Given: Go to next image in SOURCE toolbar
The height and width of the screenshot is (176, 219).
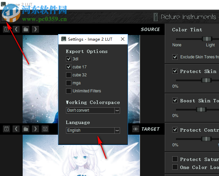Looking at the screenshot, I should click(x=35, y=29).
